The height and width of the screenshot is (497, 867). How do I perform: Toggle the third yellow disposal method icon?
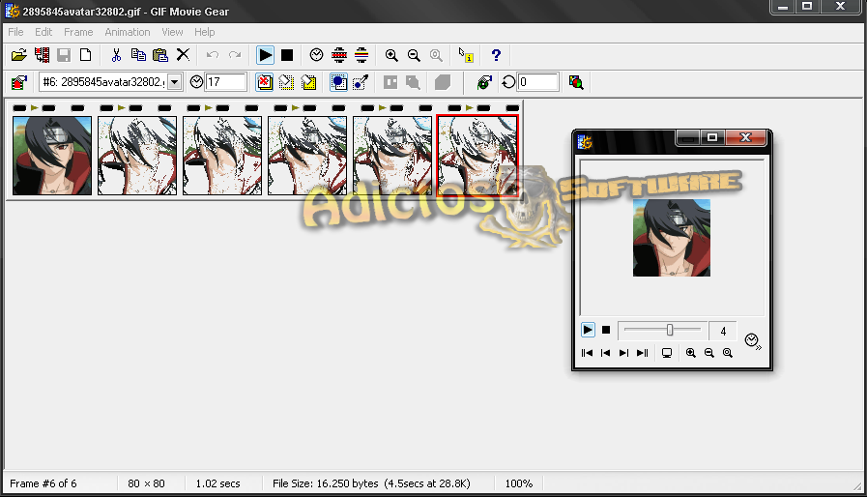coord(309,83)
